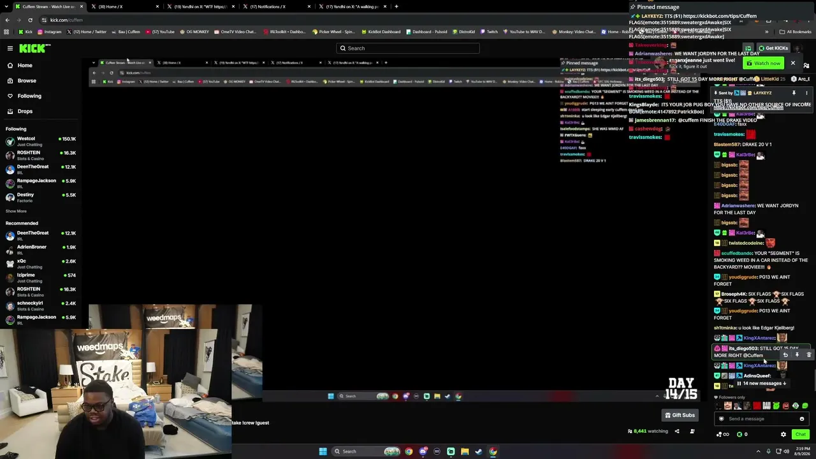The width and height of the screenshot is (816, 459).
Task: Open the Windows Start menu
Action: tap(323, 451)
